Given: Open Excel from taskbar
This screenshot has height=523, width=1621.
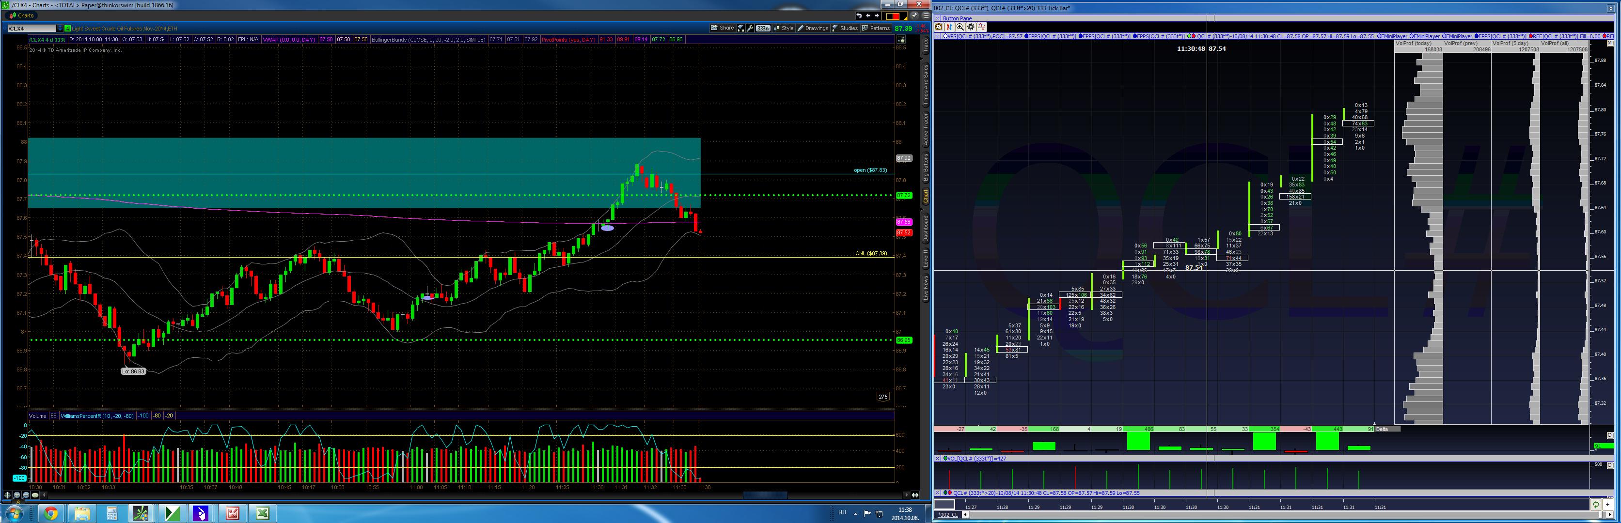Looking at the screenshot, I should (x=262, y=514).
